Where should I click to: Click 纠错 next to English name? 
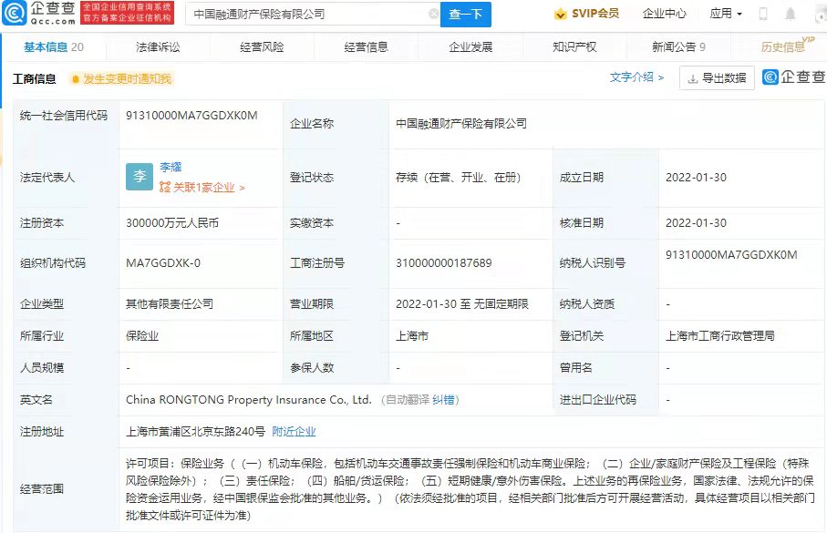tap(445, 400)
